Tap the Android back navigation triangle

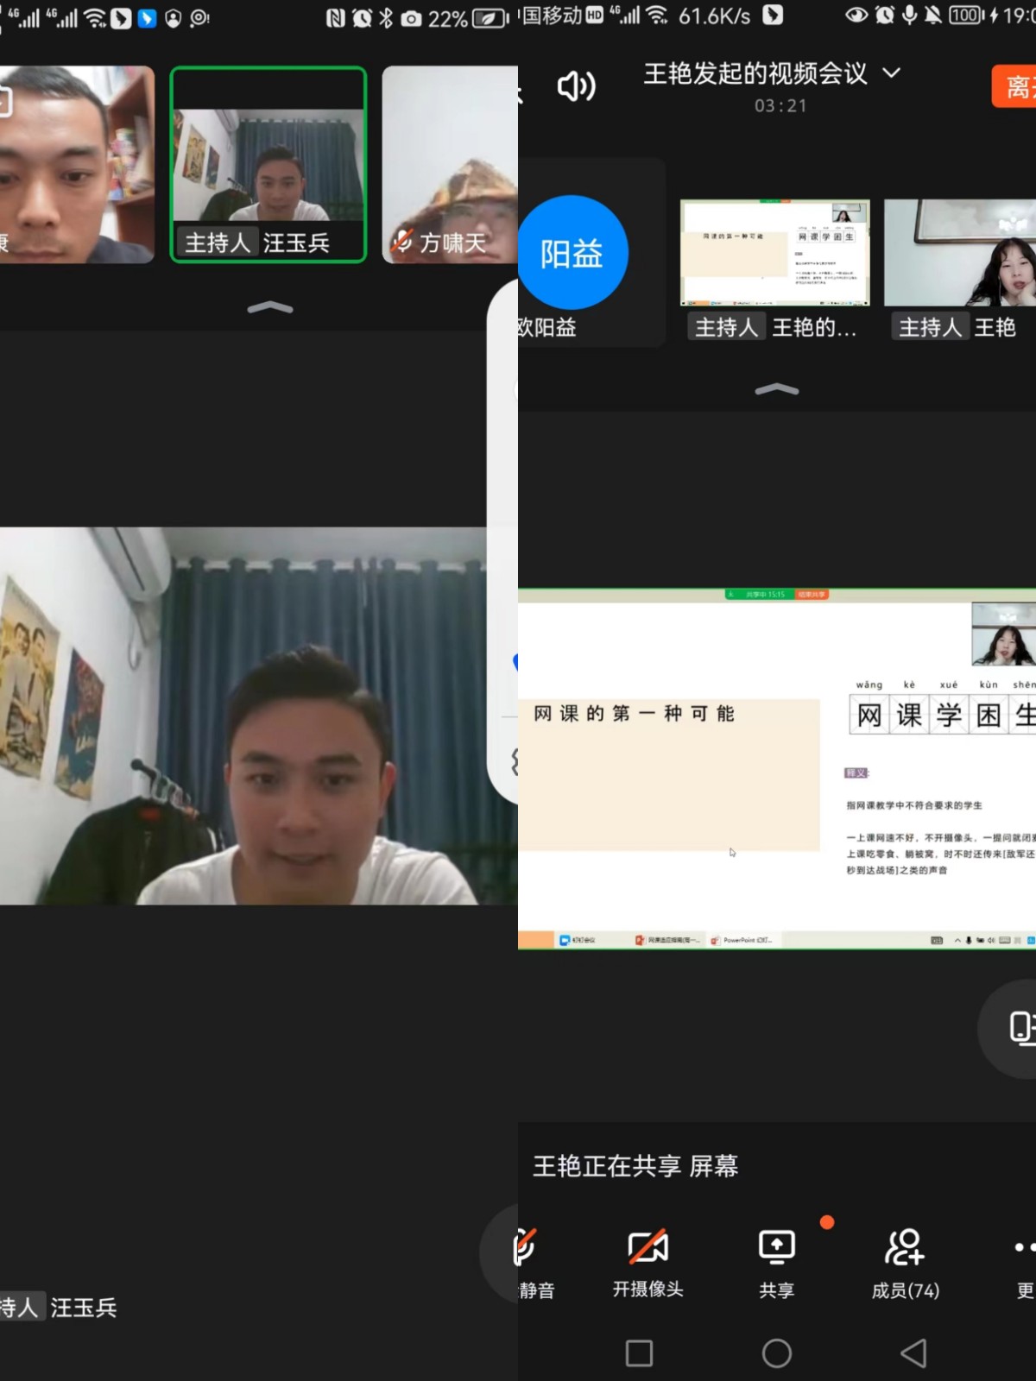click(x=913, y=1353)
